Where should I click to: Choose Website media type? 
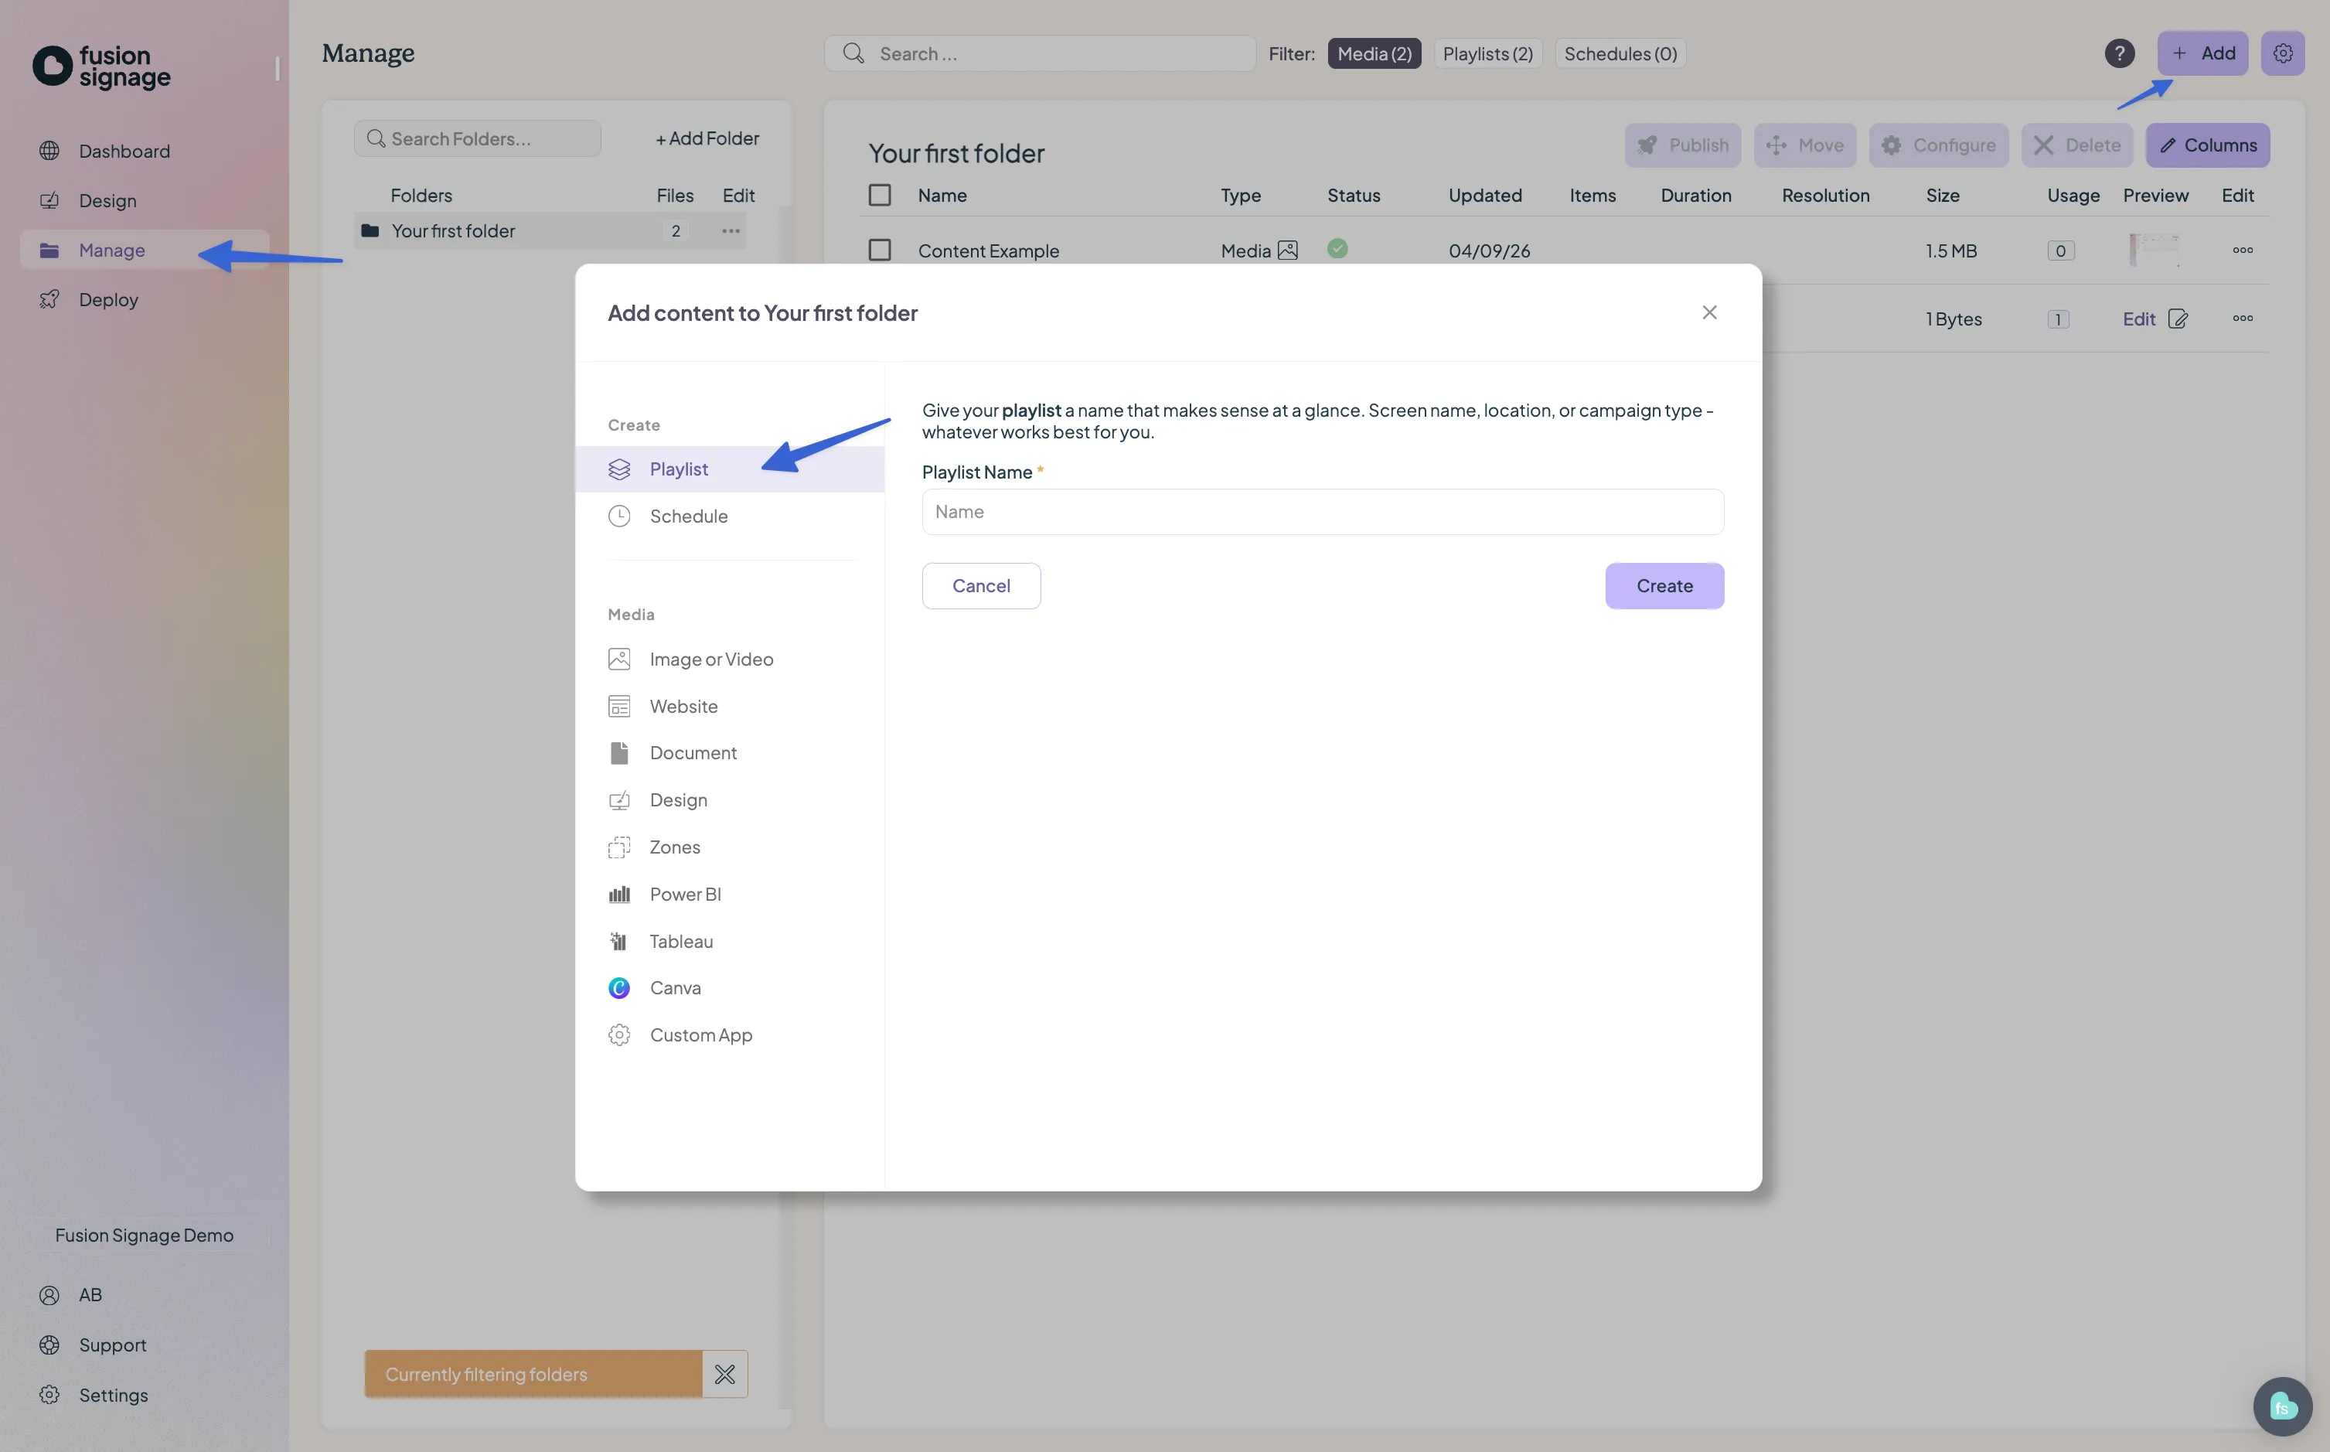[730, 706]
